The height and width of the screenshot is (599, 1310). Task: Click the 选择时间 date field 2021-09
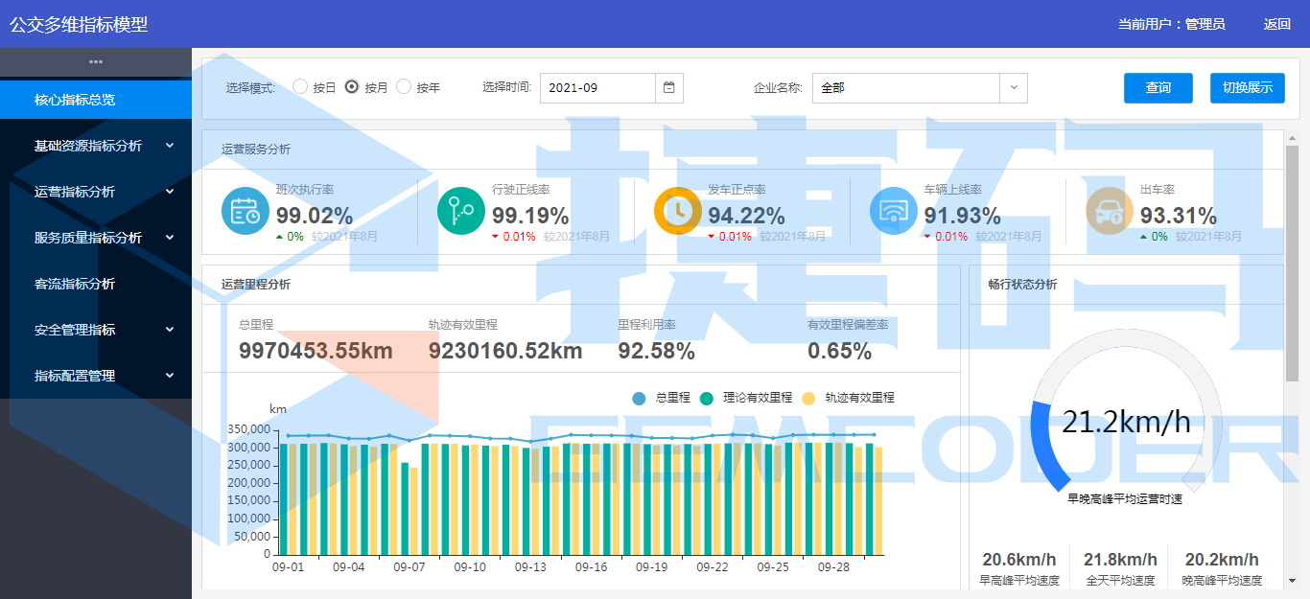[612, 87]
